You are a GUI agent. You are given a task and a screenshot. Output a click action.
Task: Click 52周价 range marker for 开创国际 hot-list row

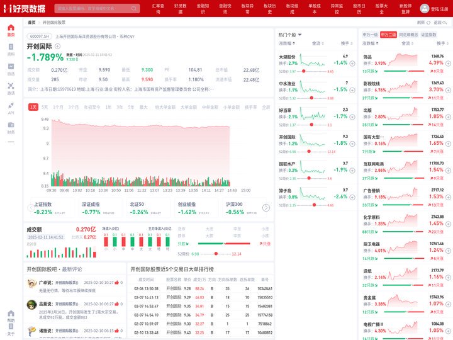click(x=309, y=152)
